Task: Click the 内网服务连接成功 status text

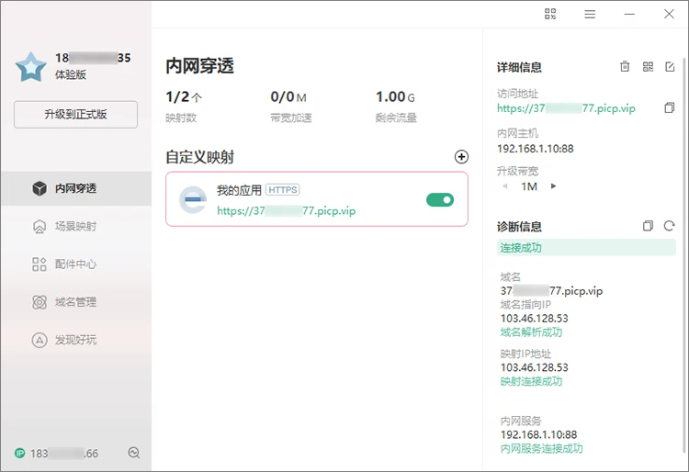Action: [541, 449]
